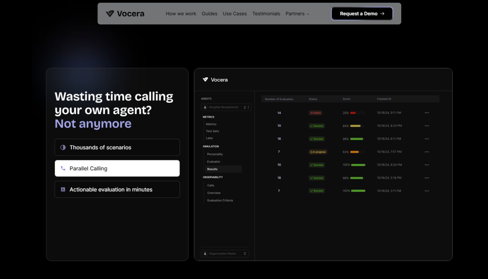Go to the Guides page
Viewport: 488px width, 279px height.
click(x=209, y=14)
